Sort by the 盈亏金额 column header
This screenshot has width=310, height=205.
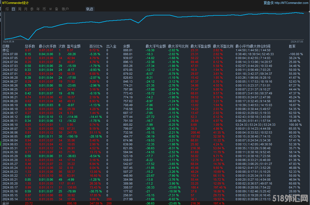pyautogui.click(x=74, y=46)
